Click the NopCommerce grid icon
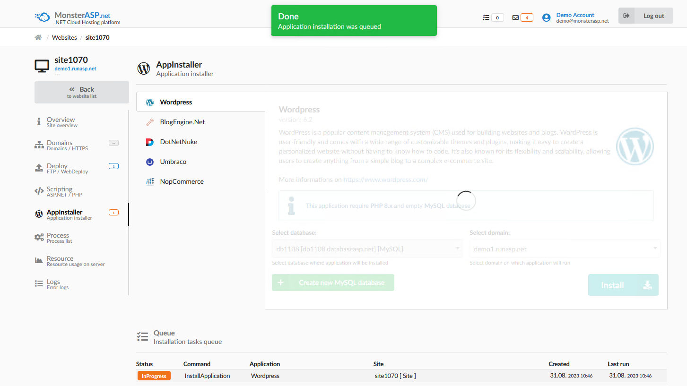The image size is (687, 386). (150, 181)
